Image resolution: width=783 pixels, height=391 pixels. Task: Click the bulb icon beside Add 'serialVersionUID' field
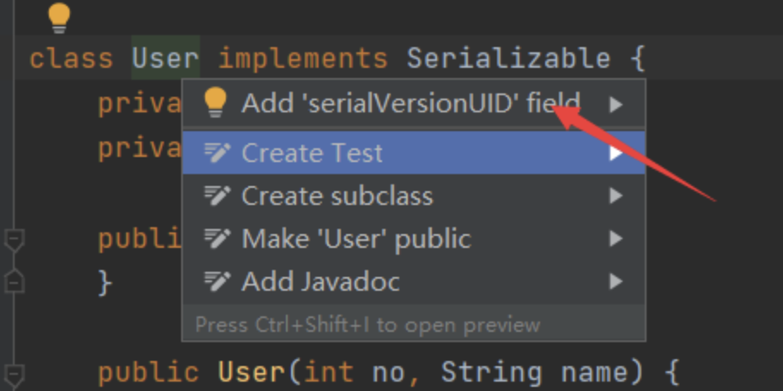[x=215, y=104]
